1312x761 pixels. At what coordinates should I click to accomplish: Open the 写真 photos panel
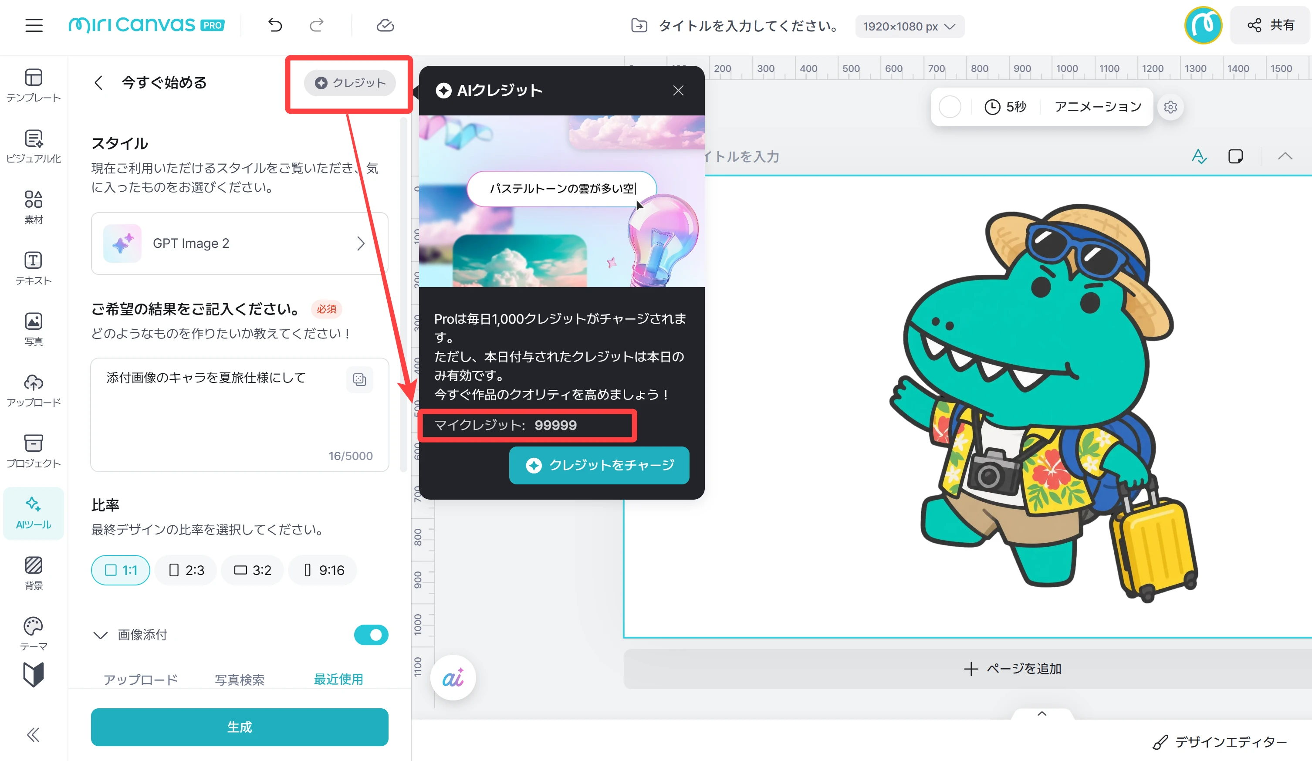pyautogui.click(x=34, y=329)
